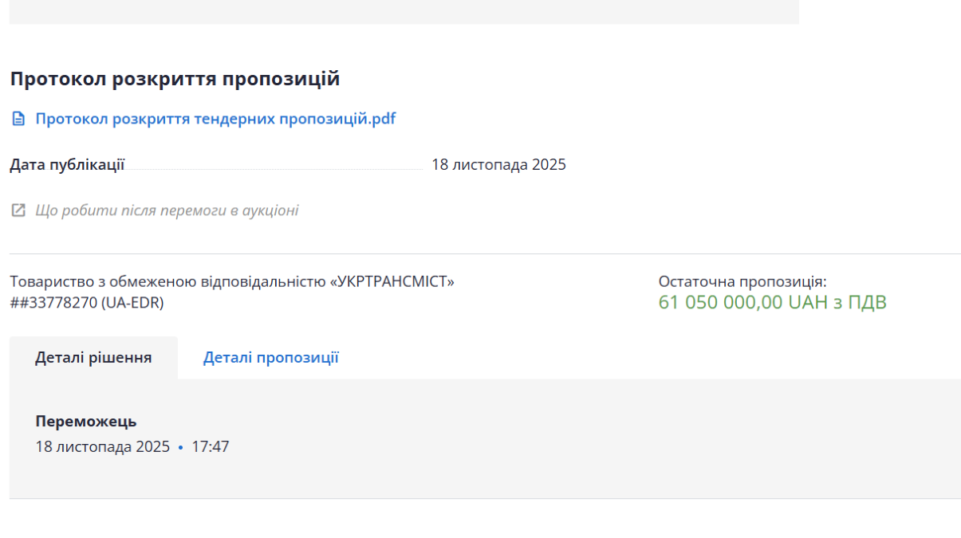
Task: Click the winner decision date under Переможець
Action: pyautogui.click(x=102, y=447)
